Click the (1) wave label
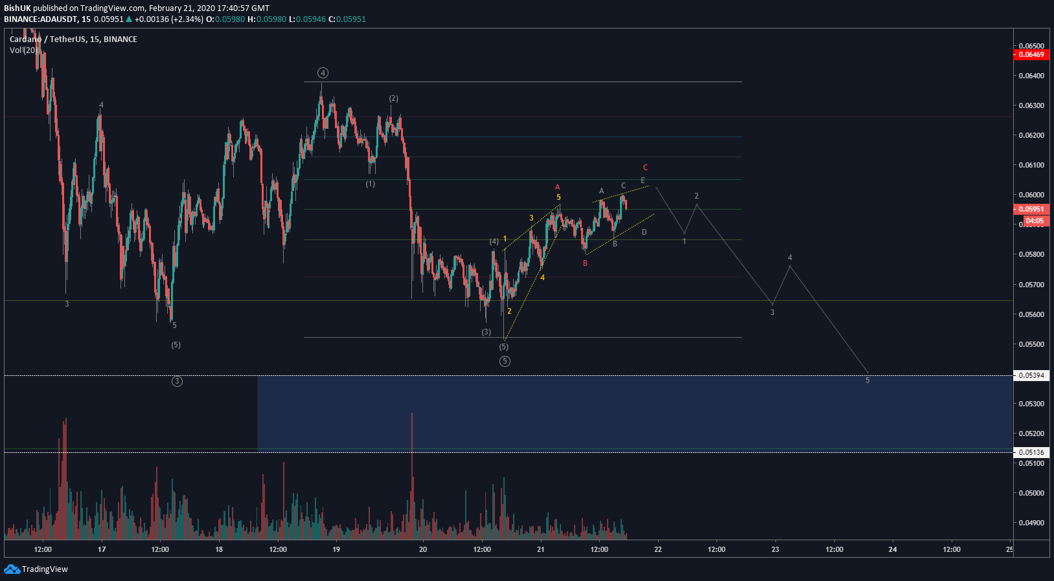 pos(370,184)
